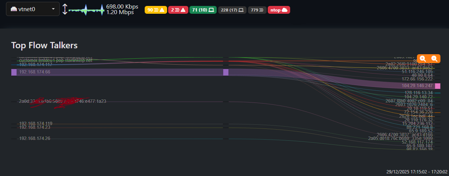This screenshot has height=176, width=449.
Task: Click host label 192.168.174.119
Action: coord(35,124)
